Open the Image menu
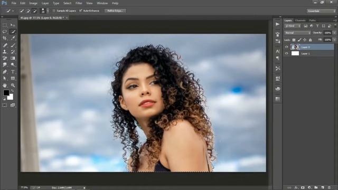Screen dimensions: 338x190 33,3
